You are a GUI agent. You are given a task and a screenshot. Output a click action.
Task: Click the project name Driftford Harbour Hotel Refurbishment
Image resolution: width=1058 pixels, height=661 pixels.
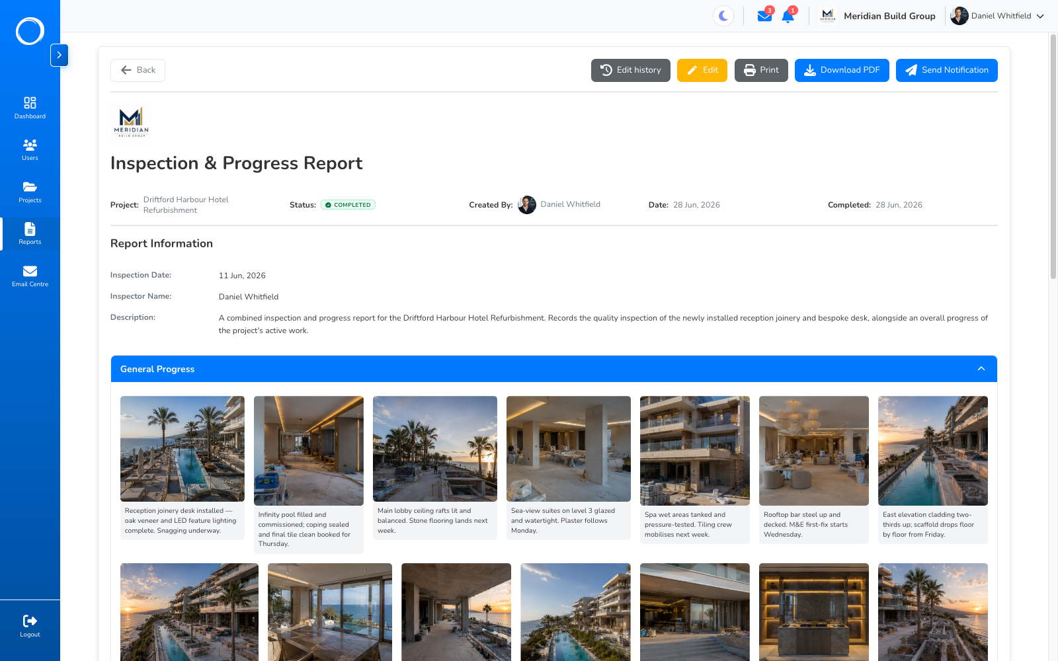[186, 205]
